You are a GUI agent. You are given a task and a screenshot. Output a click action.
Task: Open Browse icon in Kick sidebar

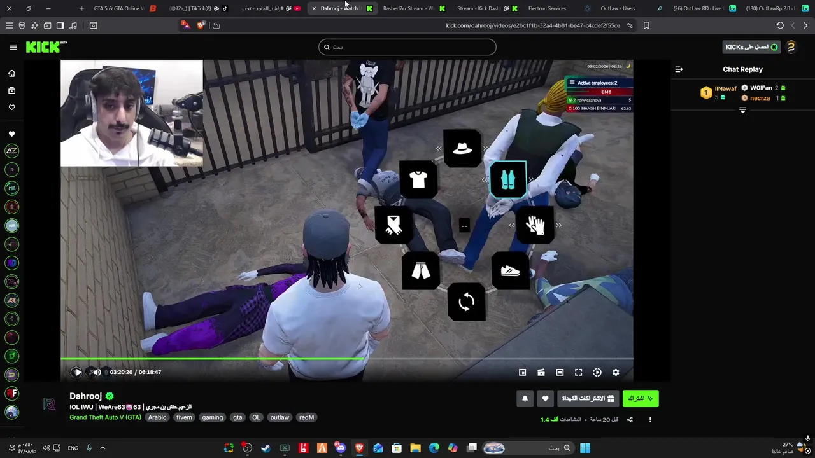point(11,90)
